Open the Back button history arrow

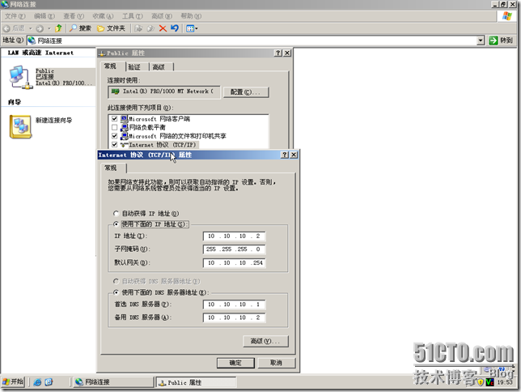pyautogui.click(x=30, y=28)
